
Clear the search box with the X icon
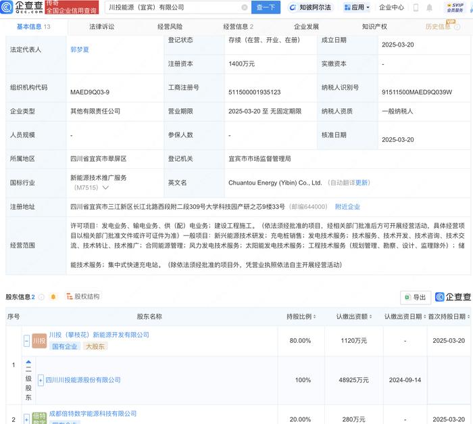[x=245, y=7]
